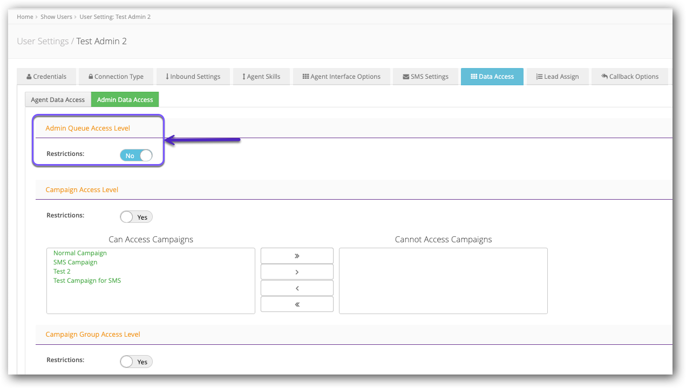Screen dimensions: 686x388
Task: Switch to Agent Data Access sub-tab
Action: click(58, 100)
